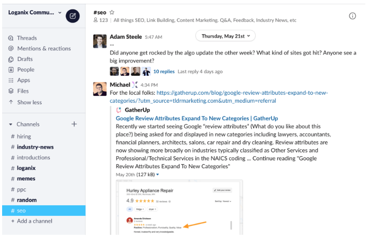The image size is (368, 244).
Task: Select the highlighted #seo channel
Action: [43, 211]
